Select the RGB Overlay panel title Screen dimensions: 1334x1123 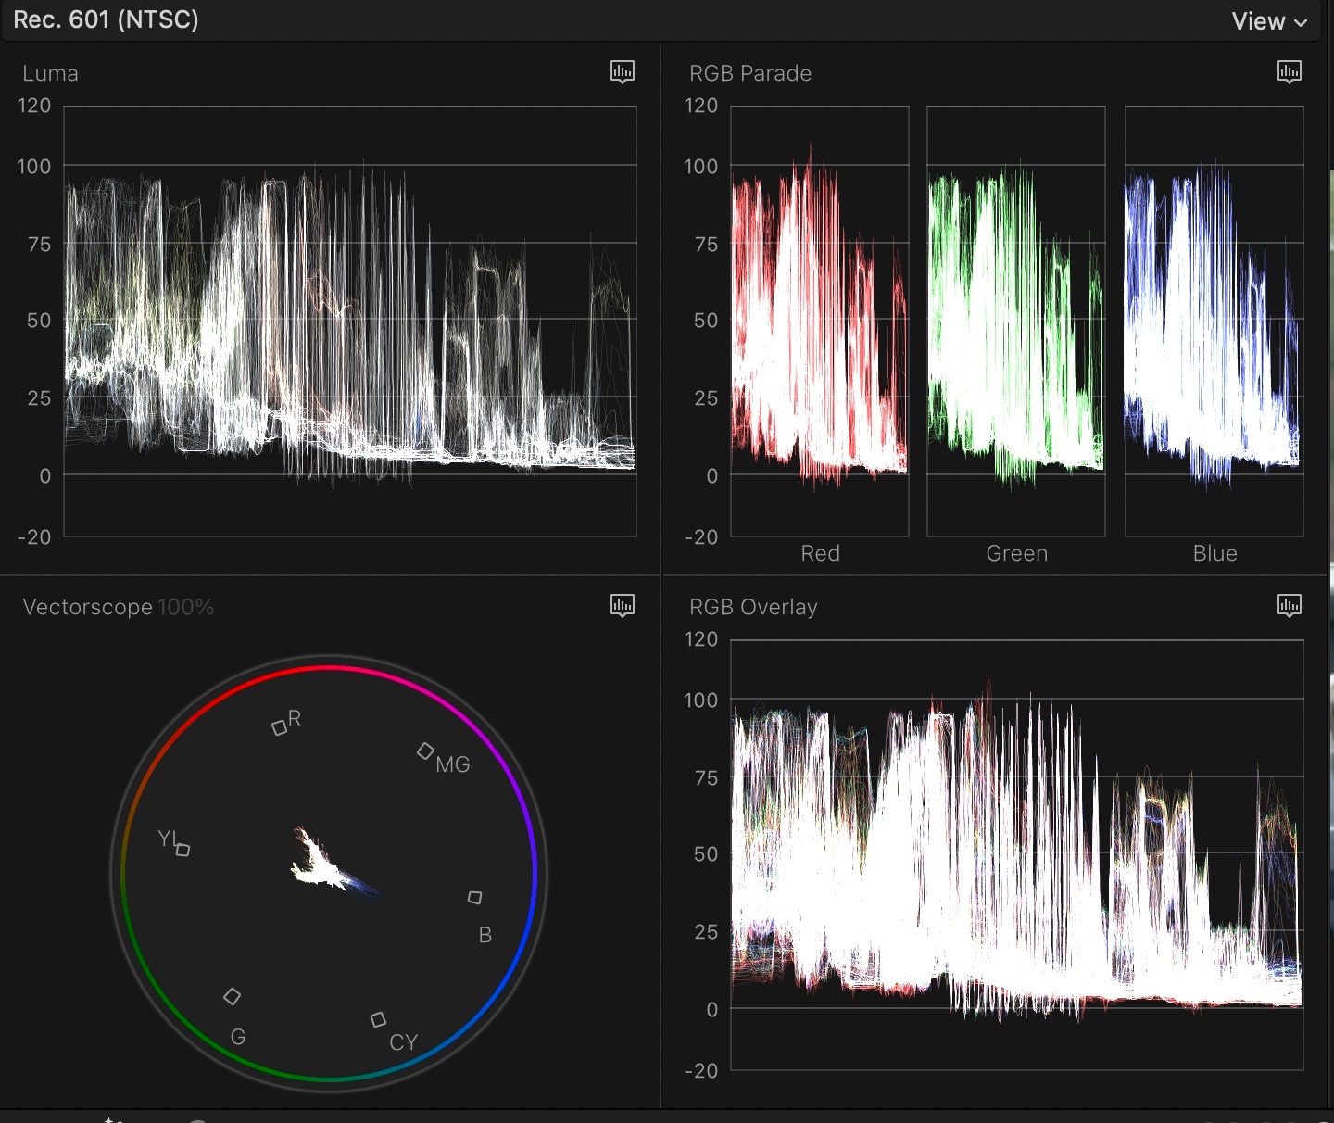[753, 607]
